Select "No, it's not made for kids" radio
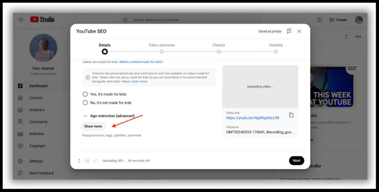Viewport: 379px width, 192px height. click(x=85, y=102)
